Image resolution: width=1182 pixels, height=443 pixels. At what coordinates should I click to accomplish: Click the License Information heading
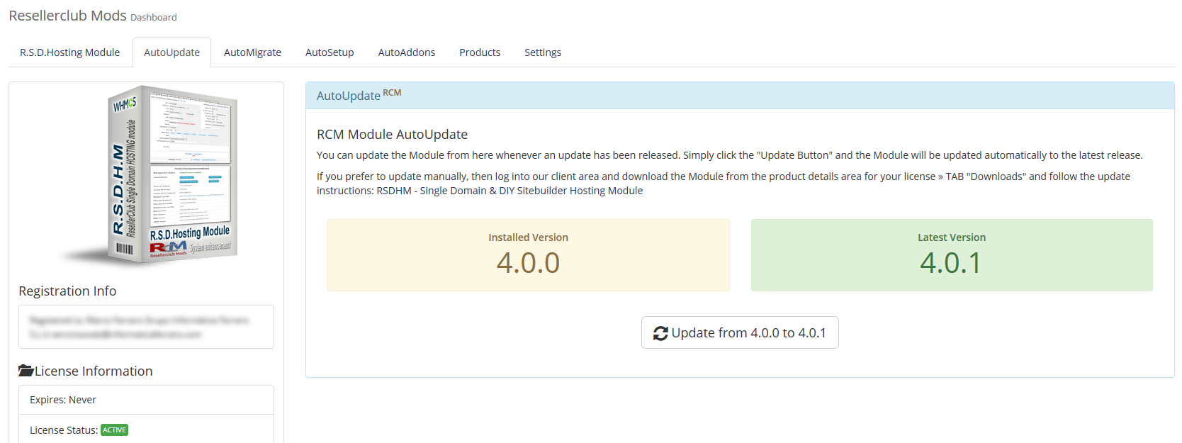coord(94,371)
